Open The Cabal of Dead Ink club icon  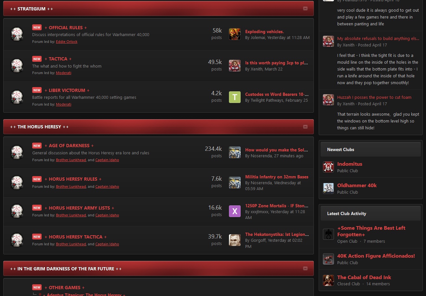pyautogui.click(x=328, y=280)
